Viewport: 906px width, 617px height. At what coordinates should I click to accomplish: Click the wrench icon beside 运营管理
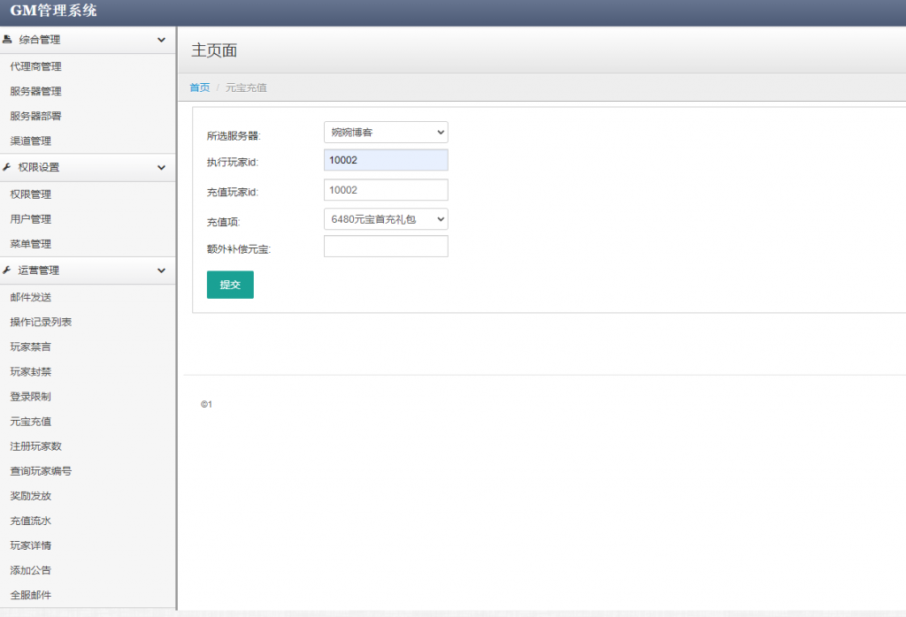tap(7, 270)
